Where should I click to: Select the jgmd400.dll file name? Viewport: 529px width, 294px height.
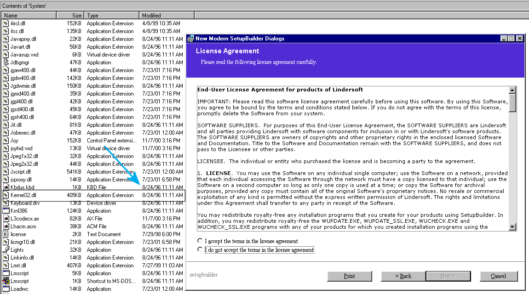click(x=23, y=94)
